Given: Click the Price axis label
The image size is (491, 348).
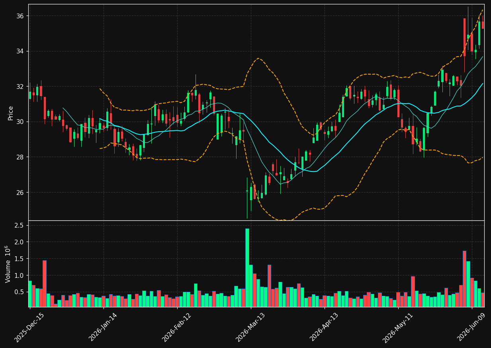Looking at the screenshot, I should (x=11, y=113).
